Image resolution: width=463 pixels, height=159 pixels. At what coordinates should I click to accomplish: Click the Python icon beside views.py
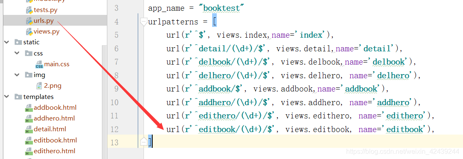click(29, 32)
